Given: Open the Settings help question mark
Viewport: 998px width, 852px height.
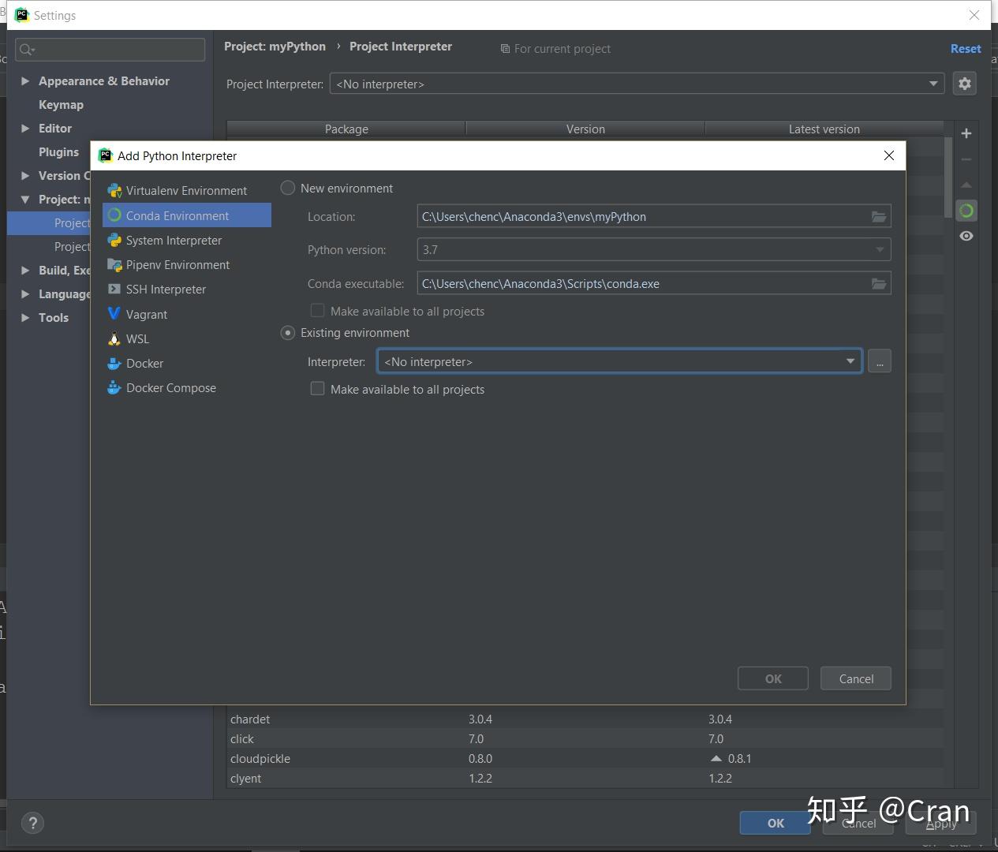Looking at the screenshot, I should (32, 824).
